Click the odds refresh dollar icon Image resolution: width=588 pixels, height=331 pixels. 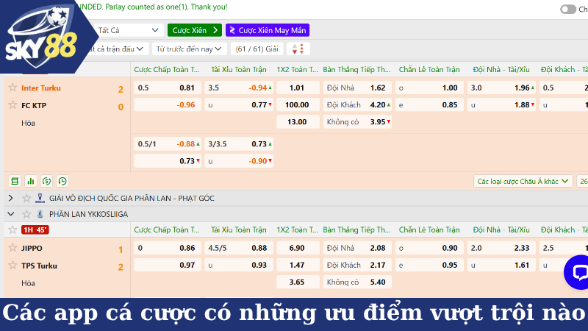(46, 180)
